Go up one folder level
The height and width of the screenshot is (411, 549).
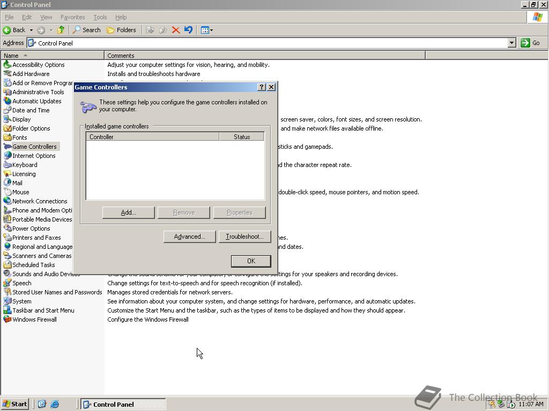tap(61, 30)
